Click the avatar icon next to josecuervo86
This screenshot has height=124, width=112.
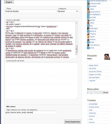tap(88, 4)
